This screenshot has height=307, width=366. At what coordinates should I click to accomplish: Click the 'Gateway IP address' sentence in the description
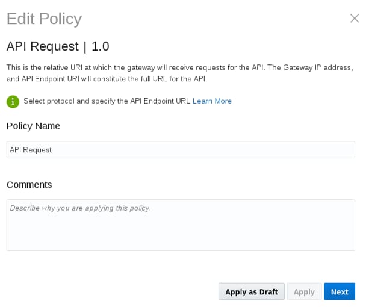click(312, 67)
